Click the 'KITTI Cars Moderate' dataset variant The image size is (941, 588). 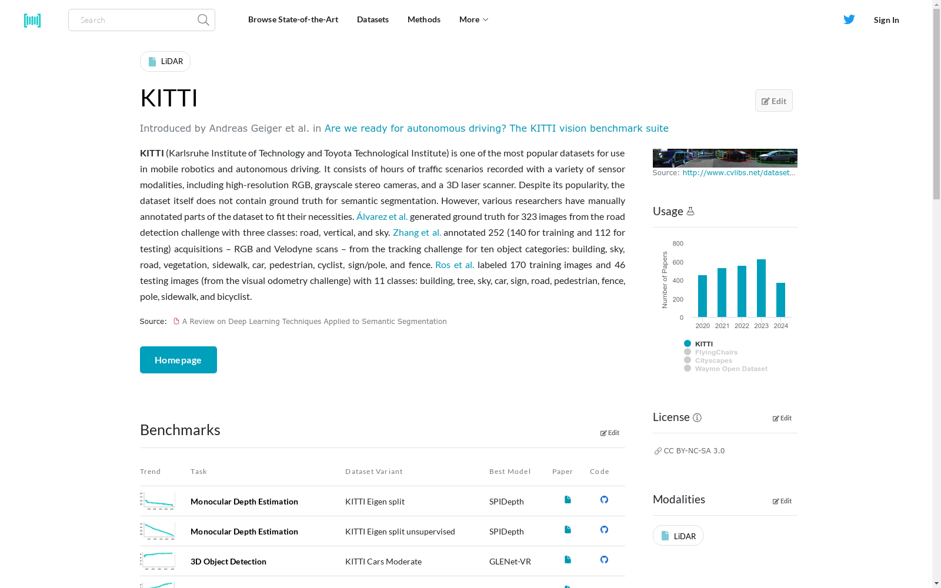[383, 562]
